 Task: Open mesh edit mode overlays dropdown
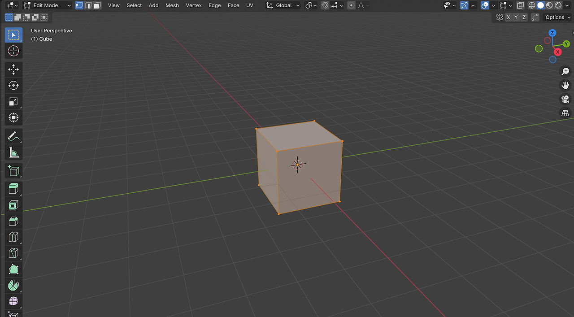point(506,5)
